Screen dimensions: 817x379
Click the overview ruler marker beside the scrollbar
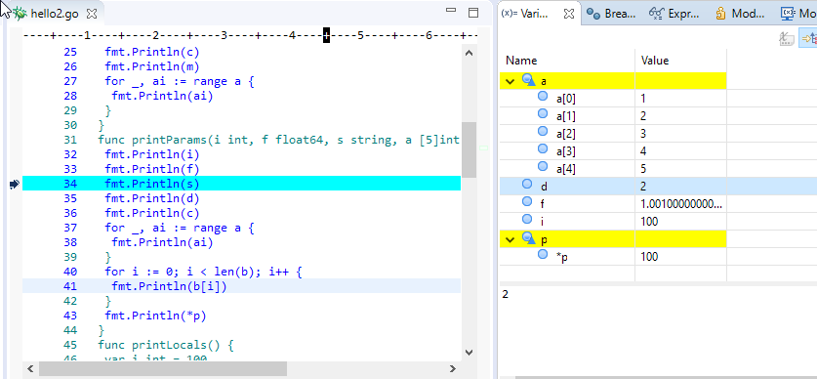483,148
